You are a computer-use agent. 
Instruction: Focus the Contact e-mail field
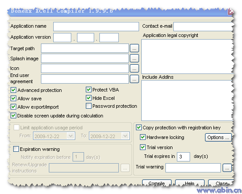tap(203, 26)
